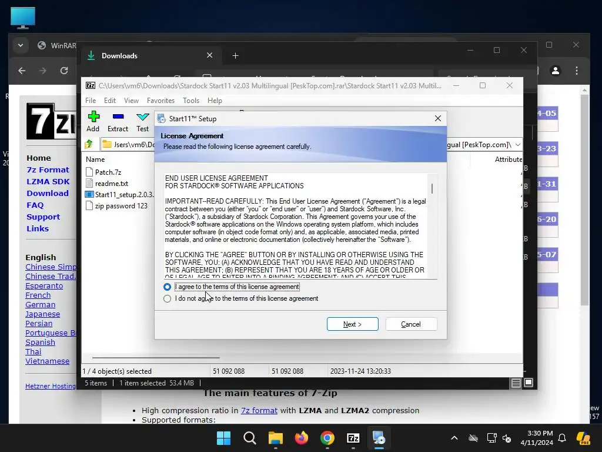Image resolution: width=602 pixels, height=452 pixels.
Task: Click the Add icon in 7-Zip toolbar
Action: coord(93,121)
